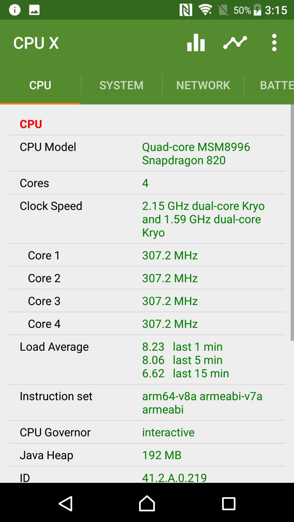Switch to the SYSTEM tab
The image size is (294, 522).
121,85
